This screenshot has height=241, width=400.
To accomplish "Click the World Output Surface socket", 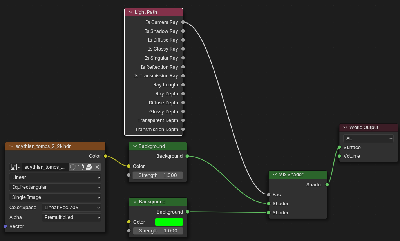I will tap(339, 148).
